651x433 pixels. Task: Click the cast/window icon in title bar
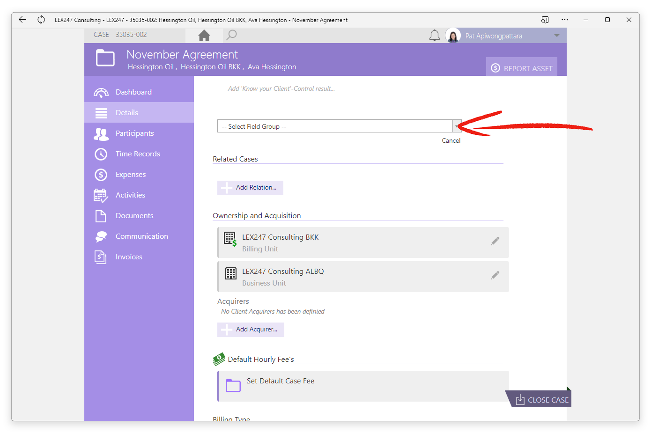pos(545,20)
